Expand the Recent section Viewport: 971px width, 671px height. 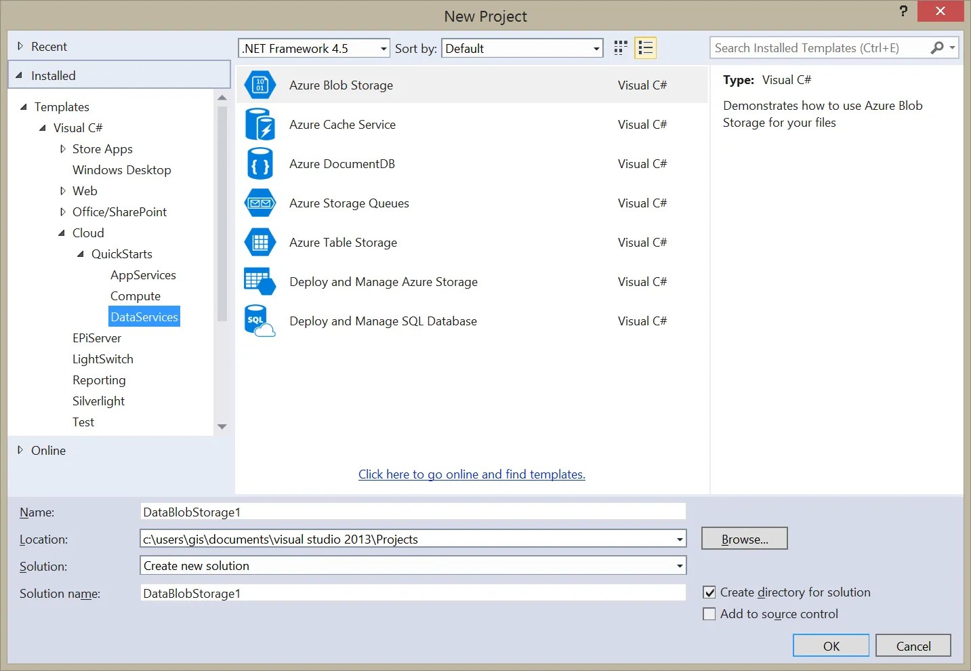coord(20,46)
